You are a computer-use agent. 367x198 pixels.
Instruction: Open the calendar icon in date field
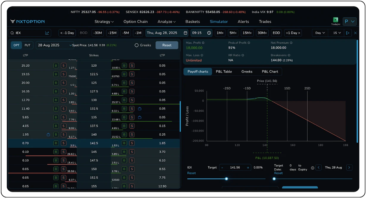[x=186, y=33]
